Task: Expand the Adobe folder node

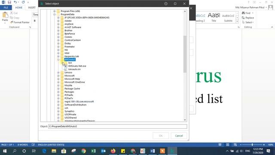Action: [58, 21]
